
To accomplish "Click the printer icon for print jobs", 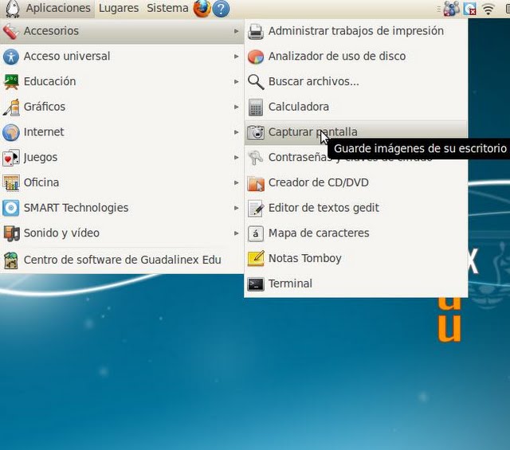I will coord(256,32).
